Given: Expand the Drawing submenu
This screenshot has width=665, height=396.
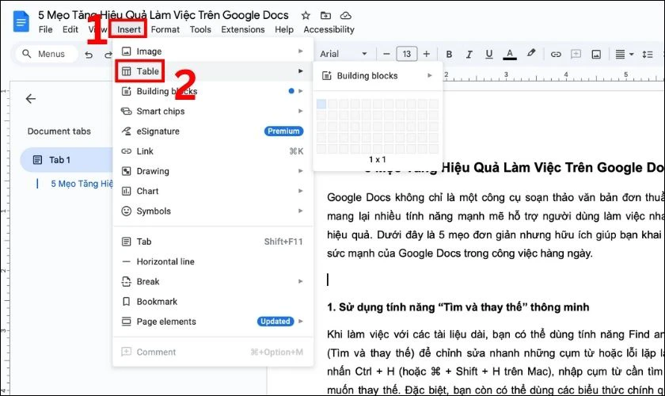Looking at the screenshot, I should [x=213, y=171].
